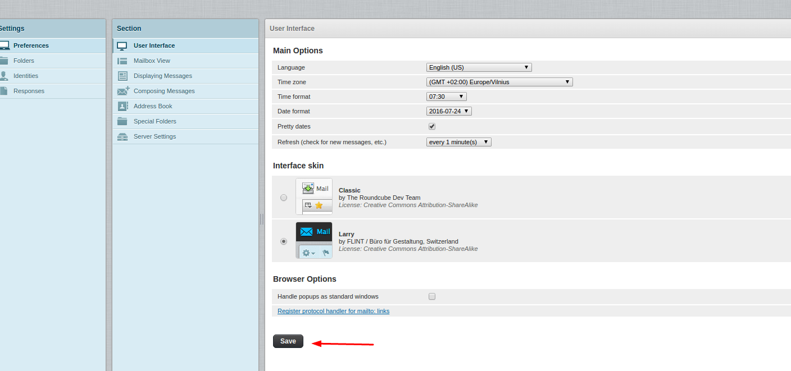Open the Refresh interval dropdown
The image size is (791, 371).
click(458, 141)
